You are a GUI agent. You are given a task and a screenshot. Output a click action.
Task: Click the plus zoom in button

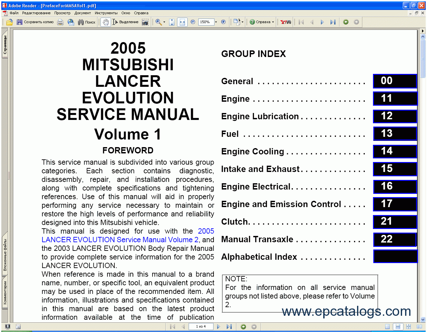(x=223, y=22)
